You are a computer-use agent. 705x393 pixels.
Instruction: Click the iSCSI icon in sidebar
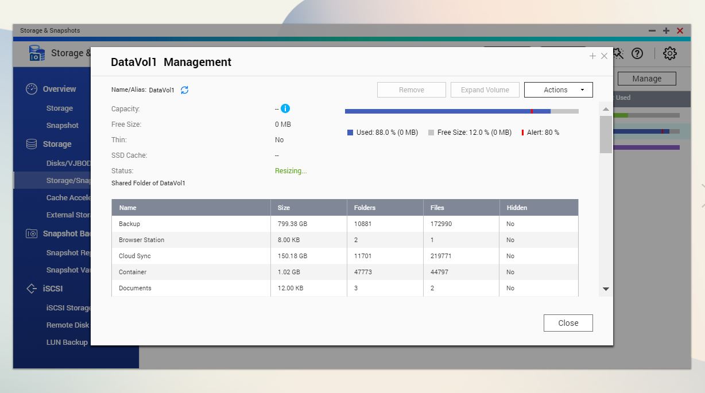point(32,289)
